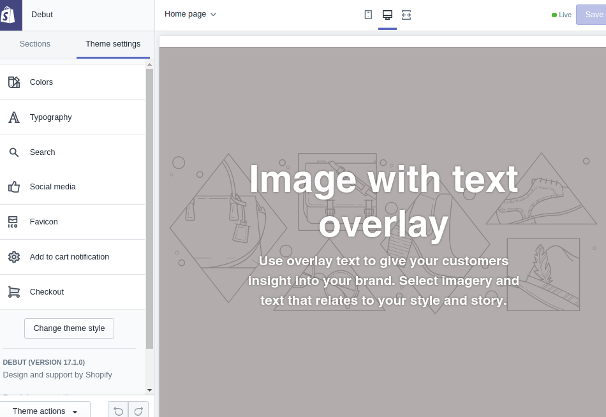Click the Change theme style button
Image resolution: width=606 pixels, height=417 pixels.
click(x=69, y=328)
